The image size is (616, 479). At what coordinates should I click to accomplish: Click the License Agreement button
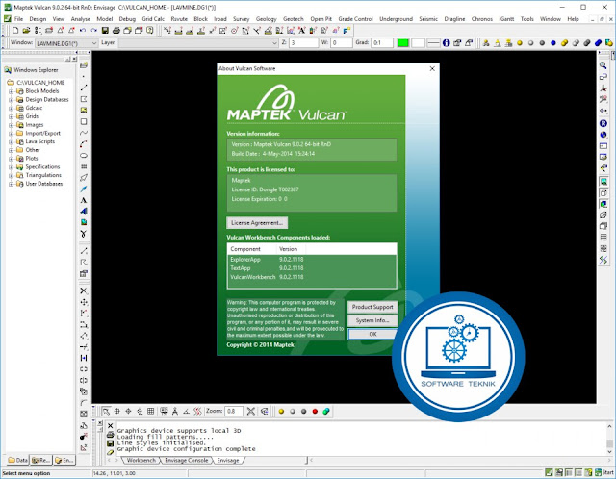coord(257,222)
